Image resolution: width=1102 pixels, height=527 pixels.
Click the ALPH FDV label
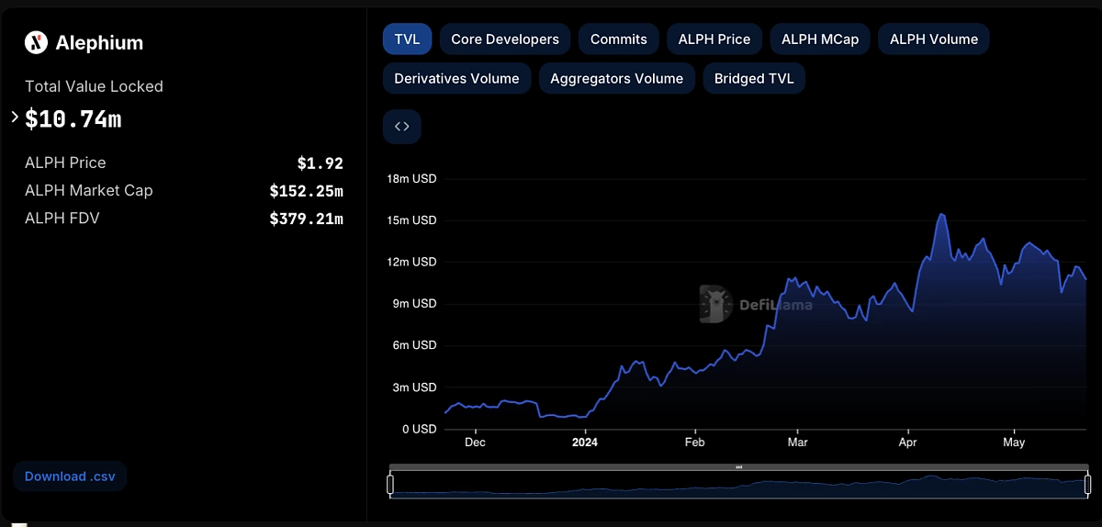coord(62,219)
